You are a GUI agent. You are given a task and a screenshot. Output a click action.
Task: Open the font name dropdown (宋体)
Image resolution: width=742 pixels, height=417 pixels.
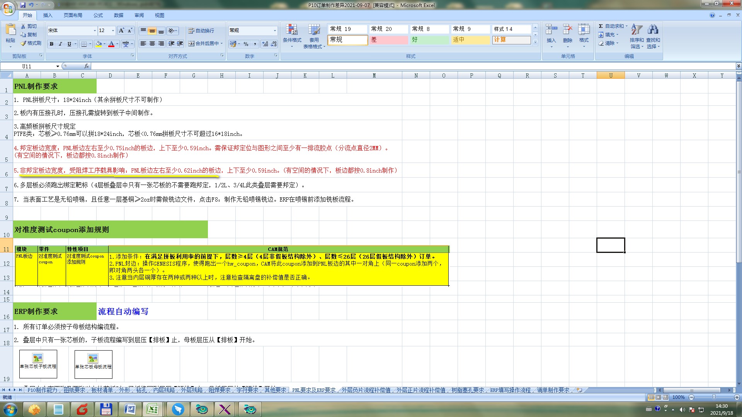(95, 31)
